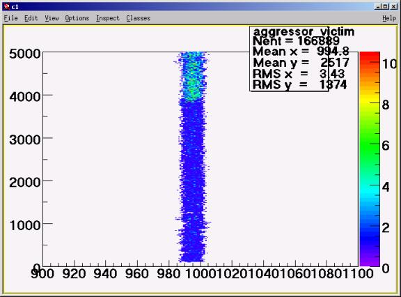Screen dimensions: 401x297
Task: Open the View menu
Action: pyautogui.click(x=52, y=18)
